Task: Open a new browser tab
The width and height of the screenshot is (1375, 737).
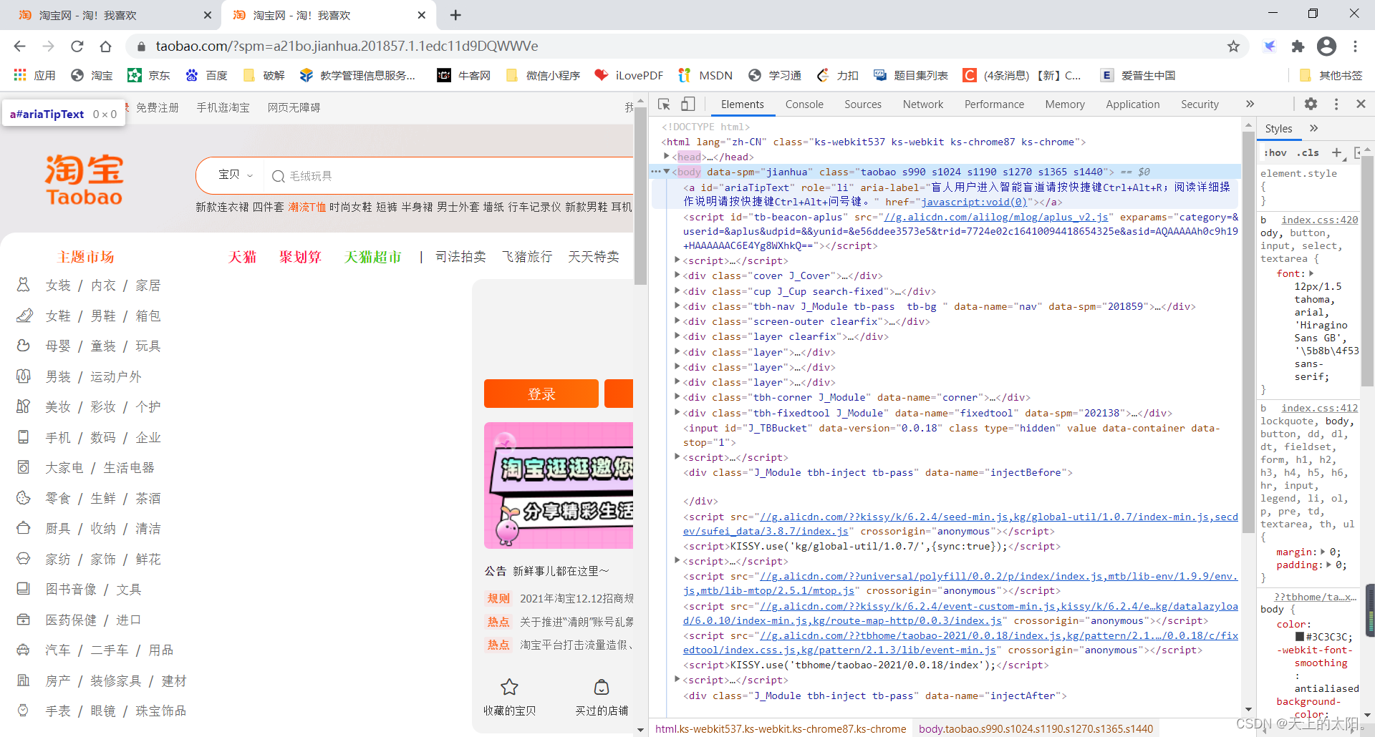Action: (455, 15)
